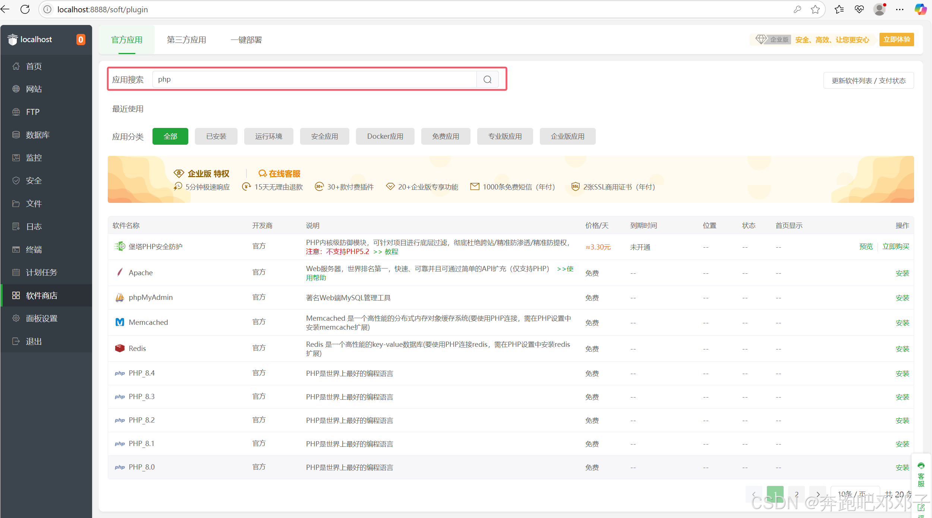Filter by 运行环境 category
The image size is (932, 518).
point(269,136)
